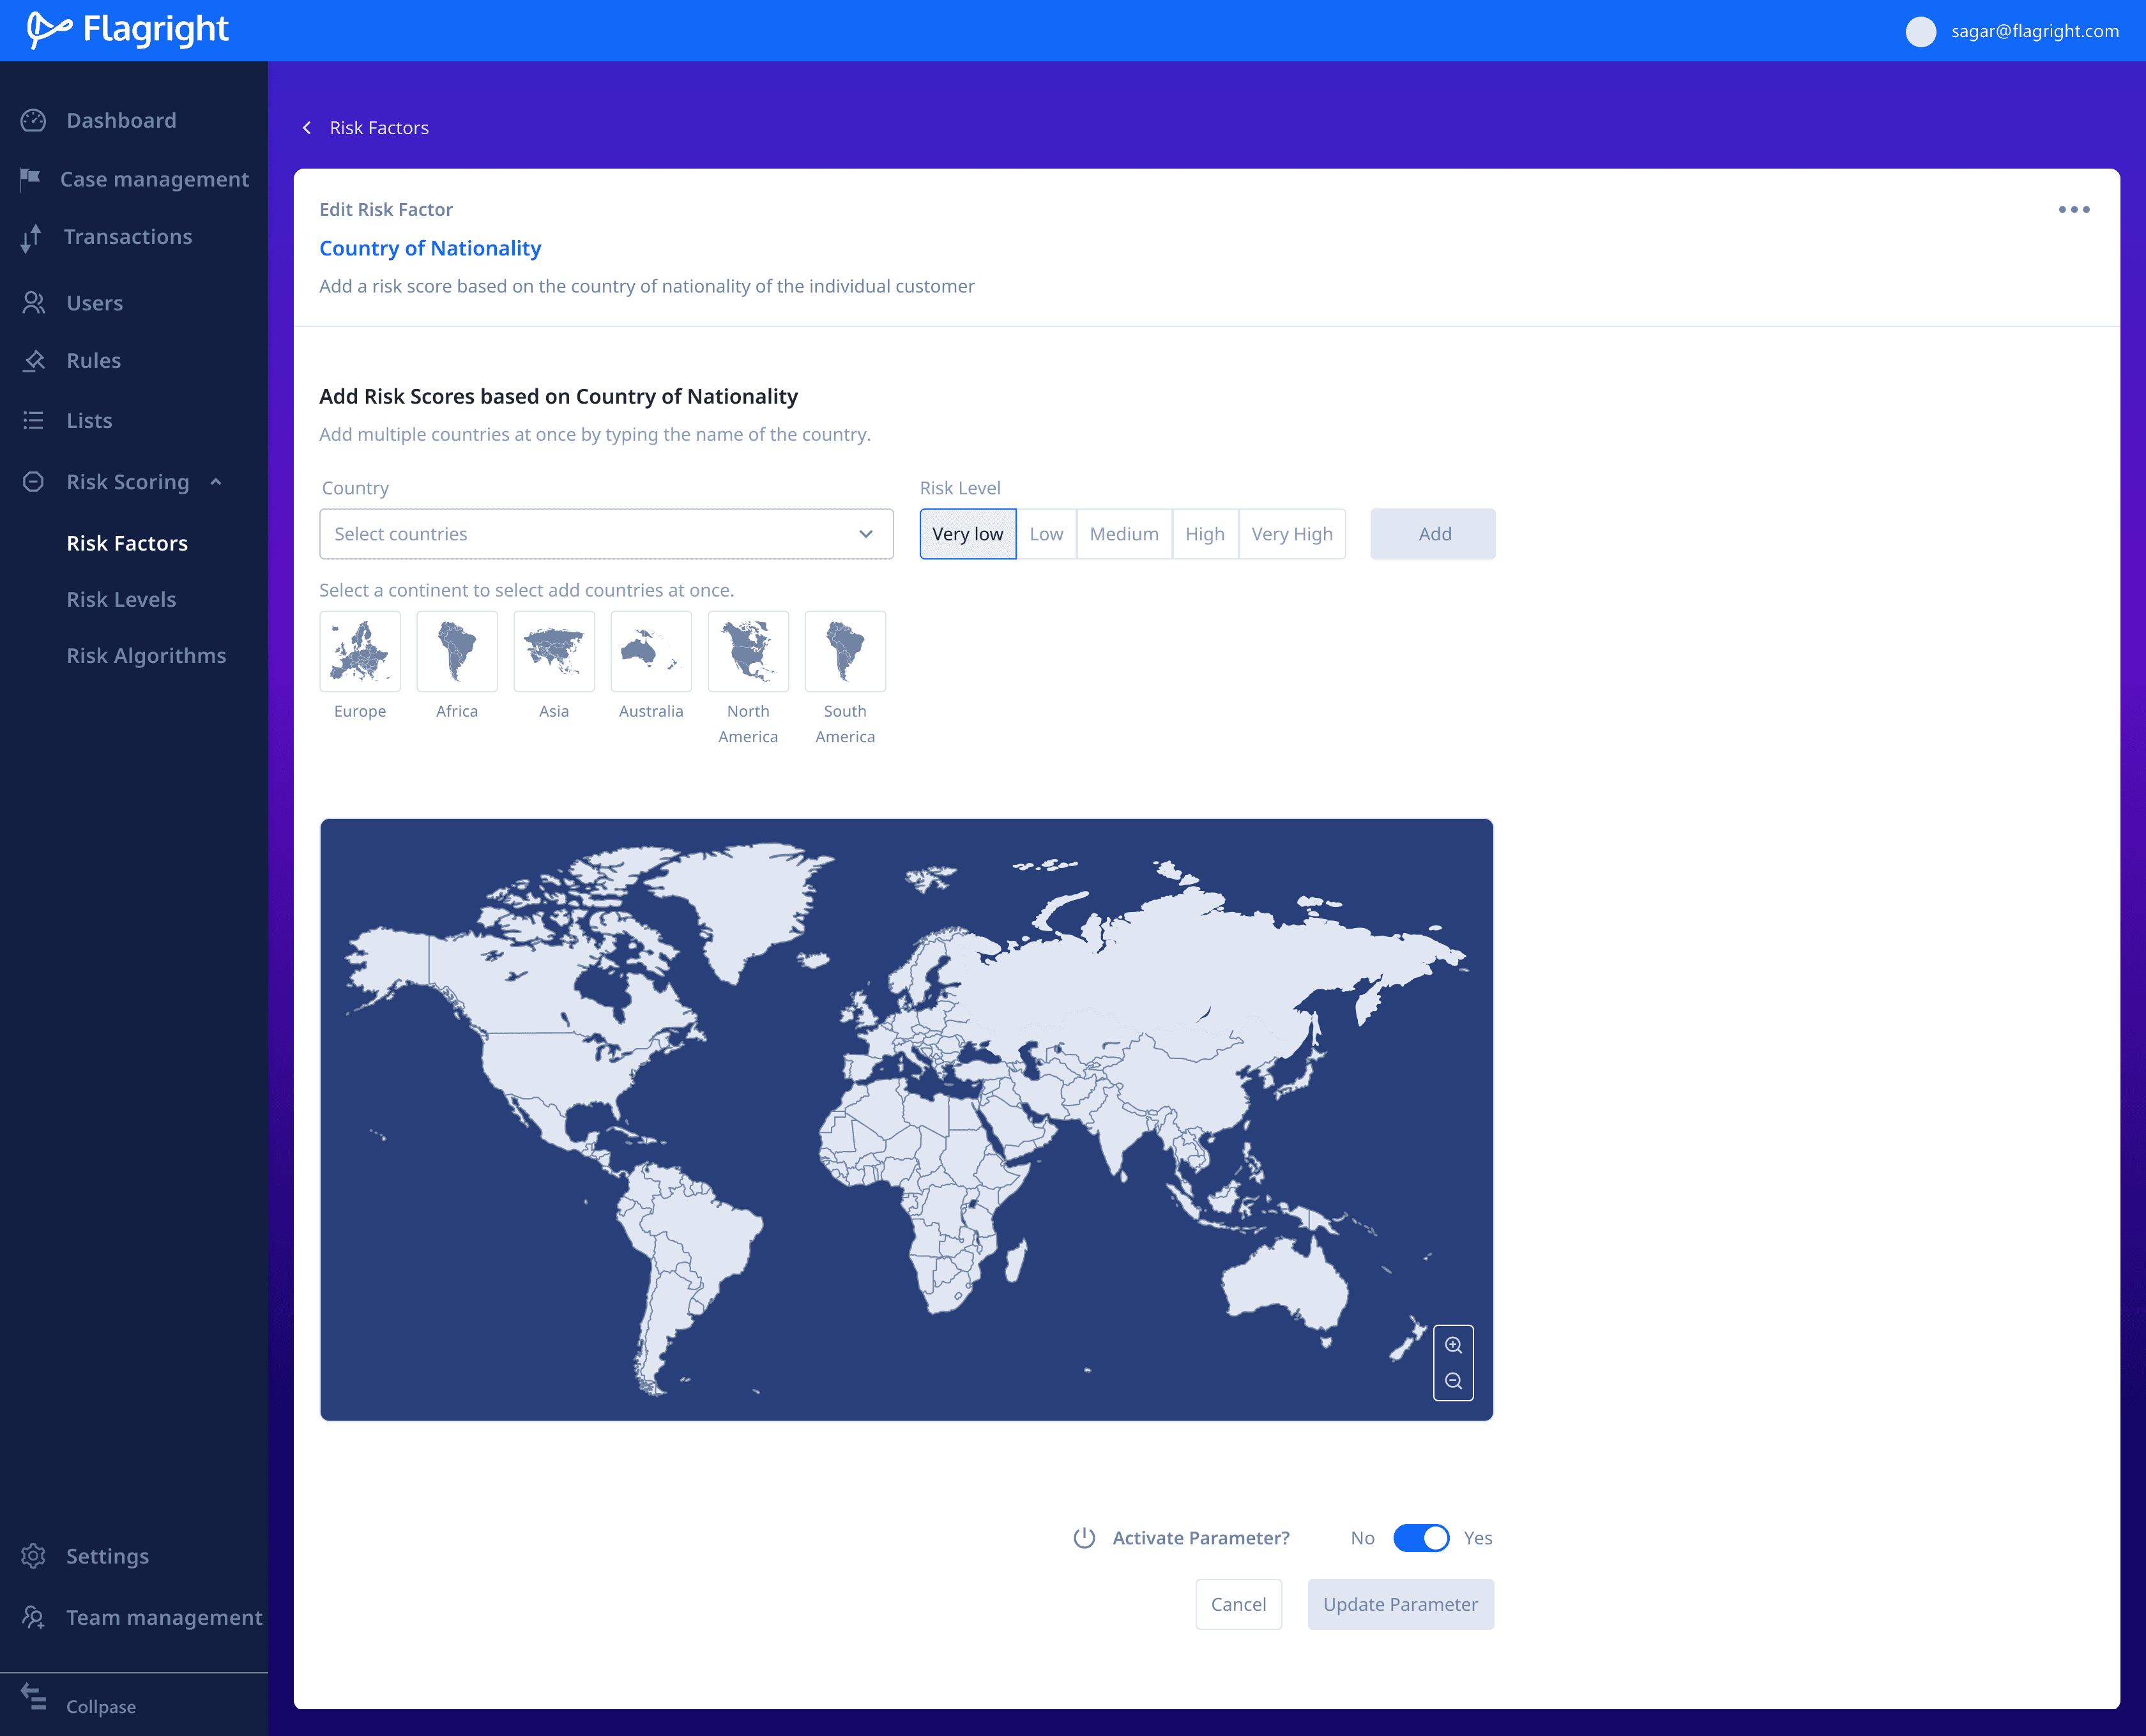This screenshot has width=2146, height=1736.
Task: Click the Settings gear icon
Action: pos(34,1556)
